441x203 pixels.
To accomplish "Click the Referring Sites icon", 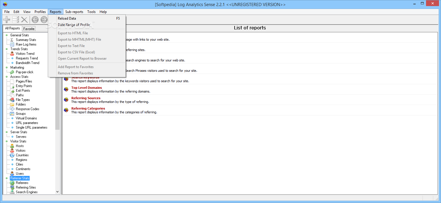I will click(x=12, y=187).
